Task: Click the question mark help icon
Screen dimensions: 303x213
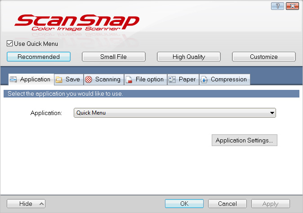Action: click(277, 6)
